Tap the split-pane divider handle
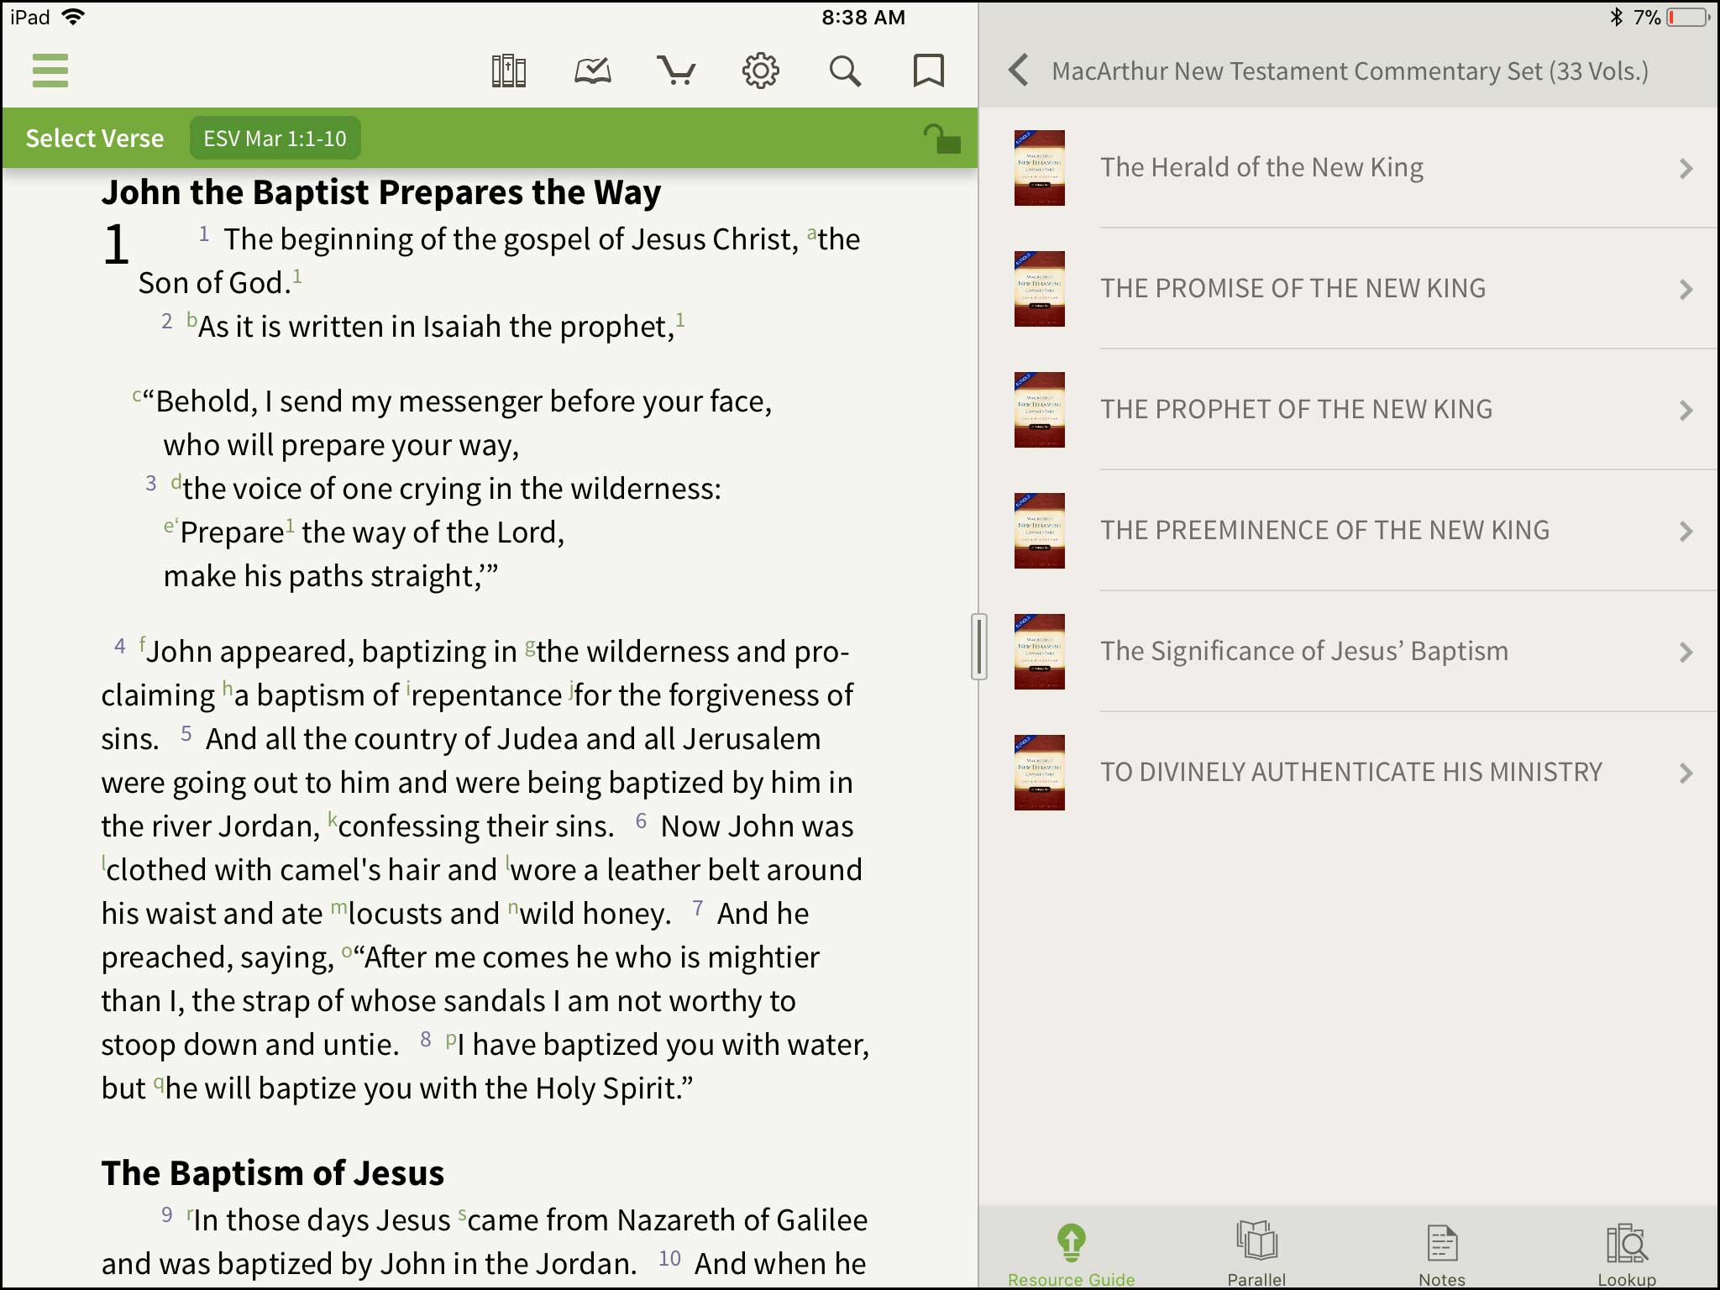 point(978,646)
